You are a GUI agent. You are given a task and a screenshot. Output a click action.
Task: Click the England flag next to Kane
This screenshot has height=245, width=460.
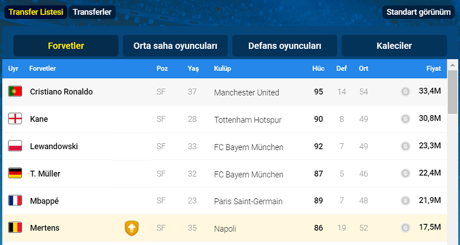[15, 119]
